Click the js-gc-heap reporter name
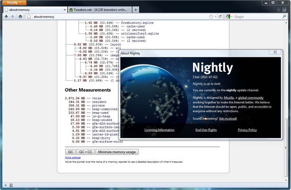This screenshot has height=190, width=291. 101,116
